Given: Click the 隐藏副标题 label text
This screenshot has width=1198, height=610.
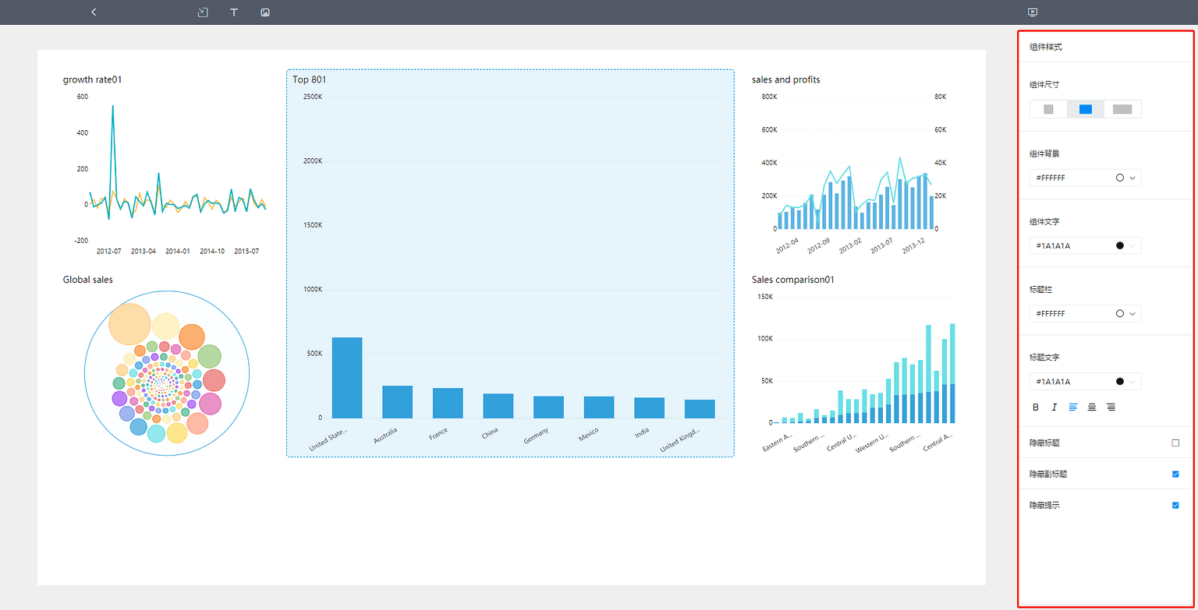Looking at the screenshot, I should click(1049, 474).
